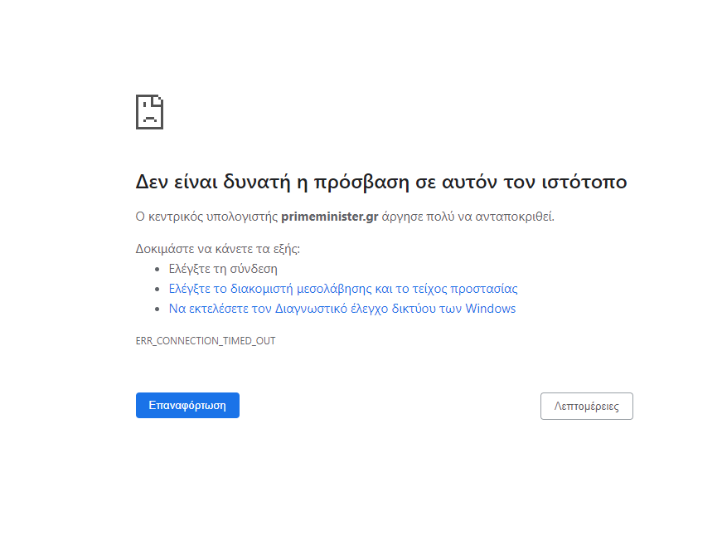The image size is (722, 541).
Task: Run the Windows network diagnostics link
Action: [342, 309]
